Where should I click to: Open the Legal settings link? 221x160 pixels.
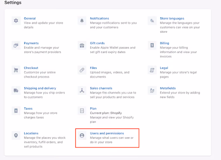(x=164, y=68)
